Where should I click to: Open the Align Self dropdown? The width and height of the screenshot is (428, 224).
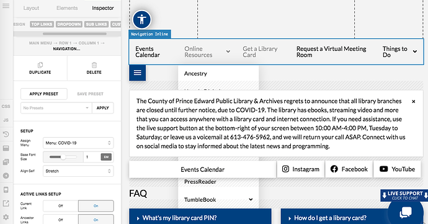pyautogui.click(x=78, y=171)
